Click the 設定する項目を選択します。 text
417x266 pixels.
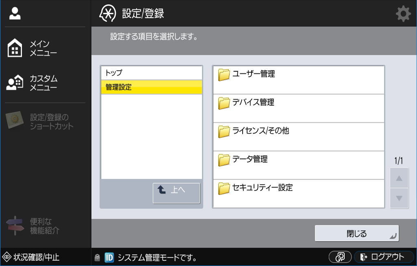click(x=154, y=37)
